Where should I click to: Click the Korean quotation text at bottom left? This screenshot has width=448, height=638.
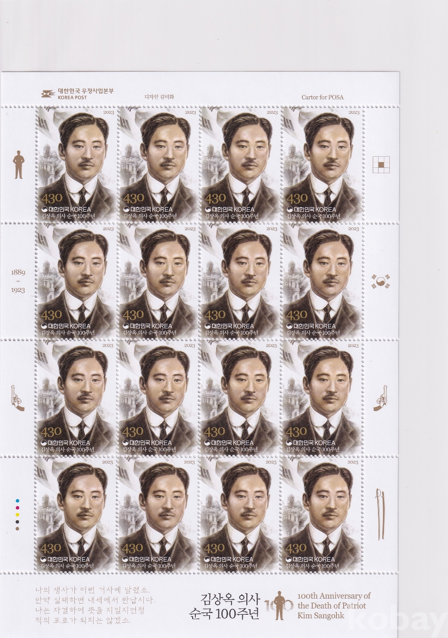tap(95, 604)
